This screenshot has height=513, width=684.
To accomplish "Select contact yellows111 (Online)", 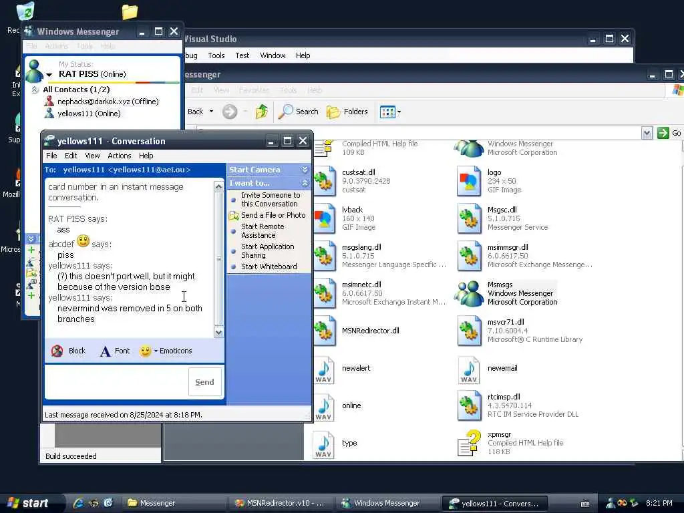I will [x=89, y=114].
